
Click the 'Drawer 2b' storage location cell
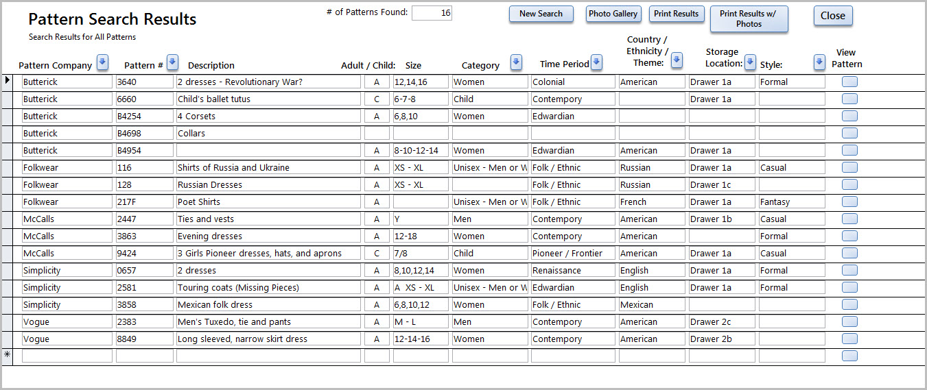[722, 339]
